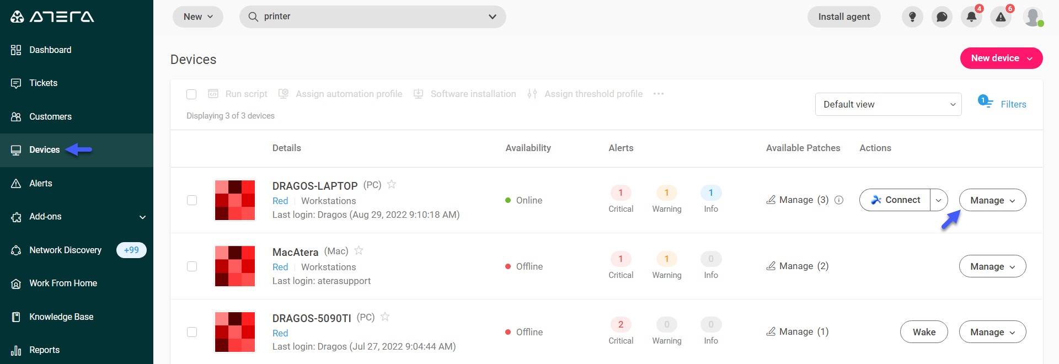
Task: Open the Manage dropdown for MacAtera
Action: click(992, 266)
